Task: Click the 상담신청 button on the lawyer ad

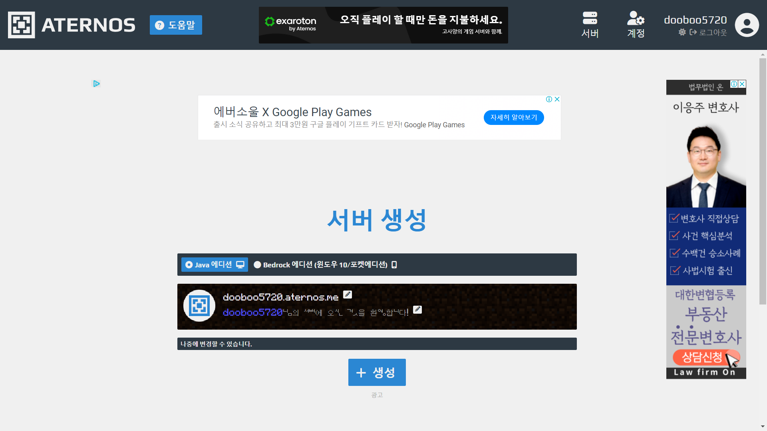Action: tap(702, 357)
